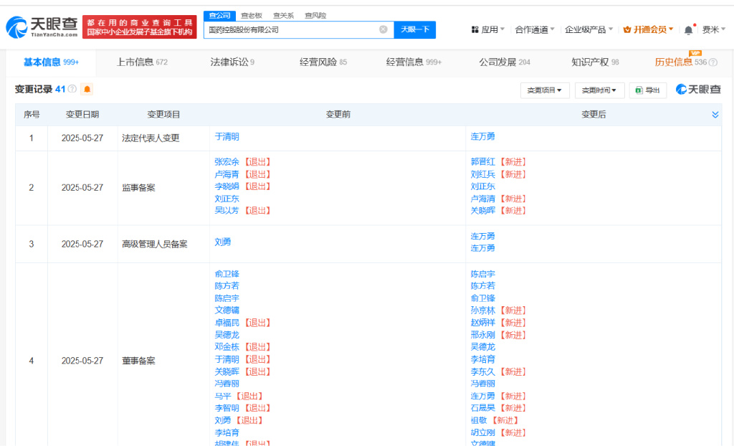Click help icon beside 历史信息 536
Image resolution: width=734 pixels, height=446 pixels.
point(713,62)
